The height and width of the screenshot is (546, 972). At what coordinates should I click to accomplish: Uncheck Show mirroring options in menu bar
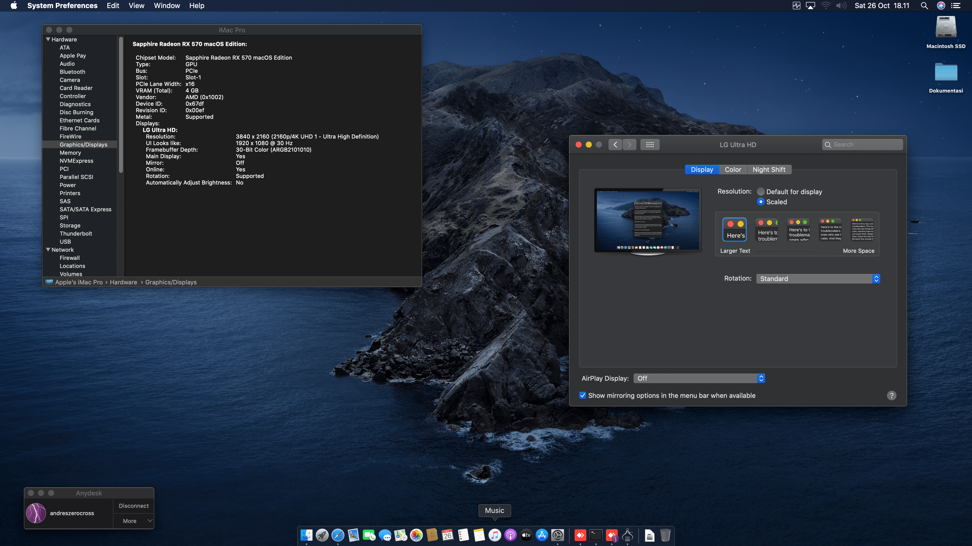pos(583,396)
